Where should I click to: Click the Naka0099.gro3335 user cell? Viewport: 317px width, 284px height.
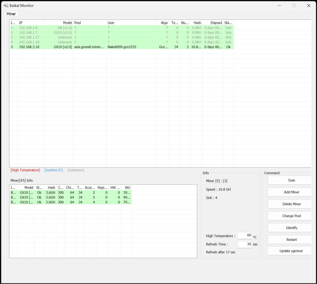click(x=122, y=47)
